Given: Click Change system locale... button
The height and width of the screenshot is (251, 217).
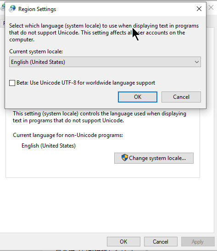Looking at the screenshot, I should tap(154, 158).
